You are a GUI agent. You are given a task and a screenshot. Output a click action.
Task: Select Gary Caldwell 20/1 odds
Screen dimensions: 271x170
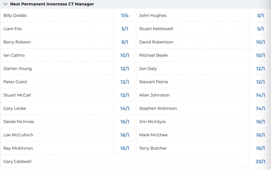[x=260, y=162]
